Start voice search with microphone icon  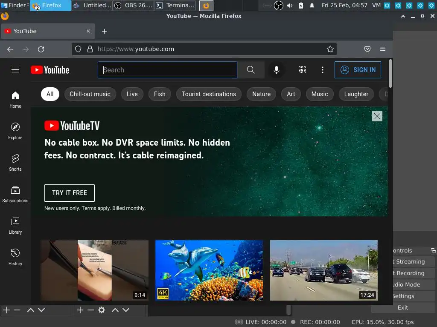coord(277,70)
